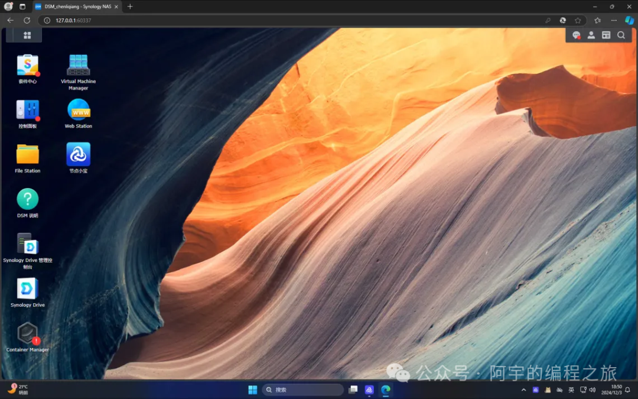This screenshot has width=638, height=399.
Task: Open Synology Drive Admin Console icon
Action: [27, 244]
